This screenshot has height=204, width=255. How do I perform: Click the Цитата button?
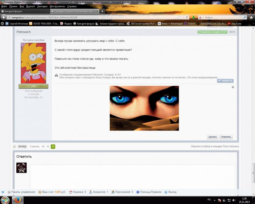click(x=213, y=137)
